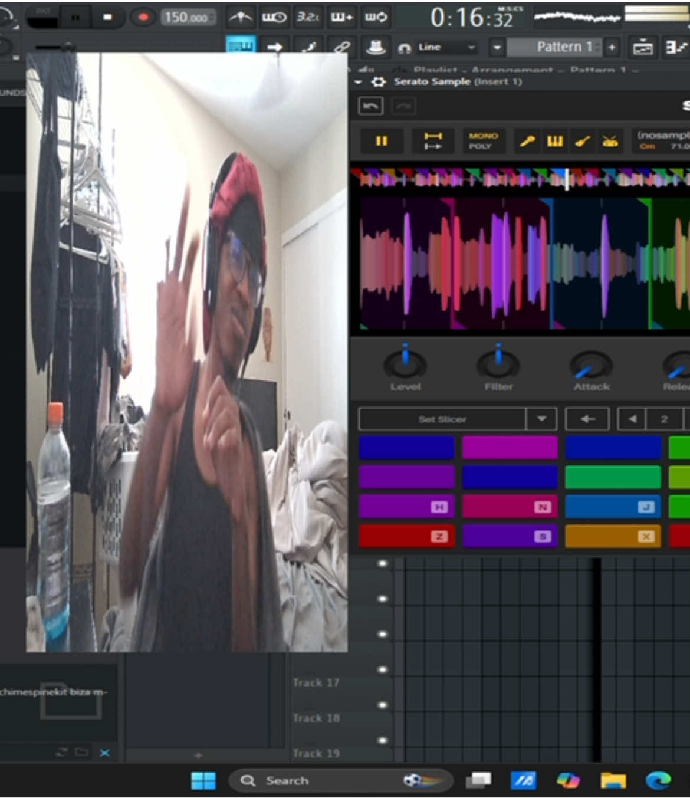Select the Serato keyboard mode icon
Screen dimensions: 690x798
(x=555, y=141)
